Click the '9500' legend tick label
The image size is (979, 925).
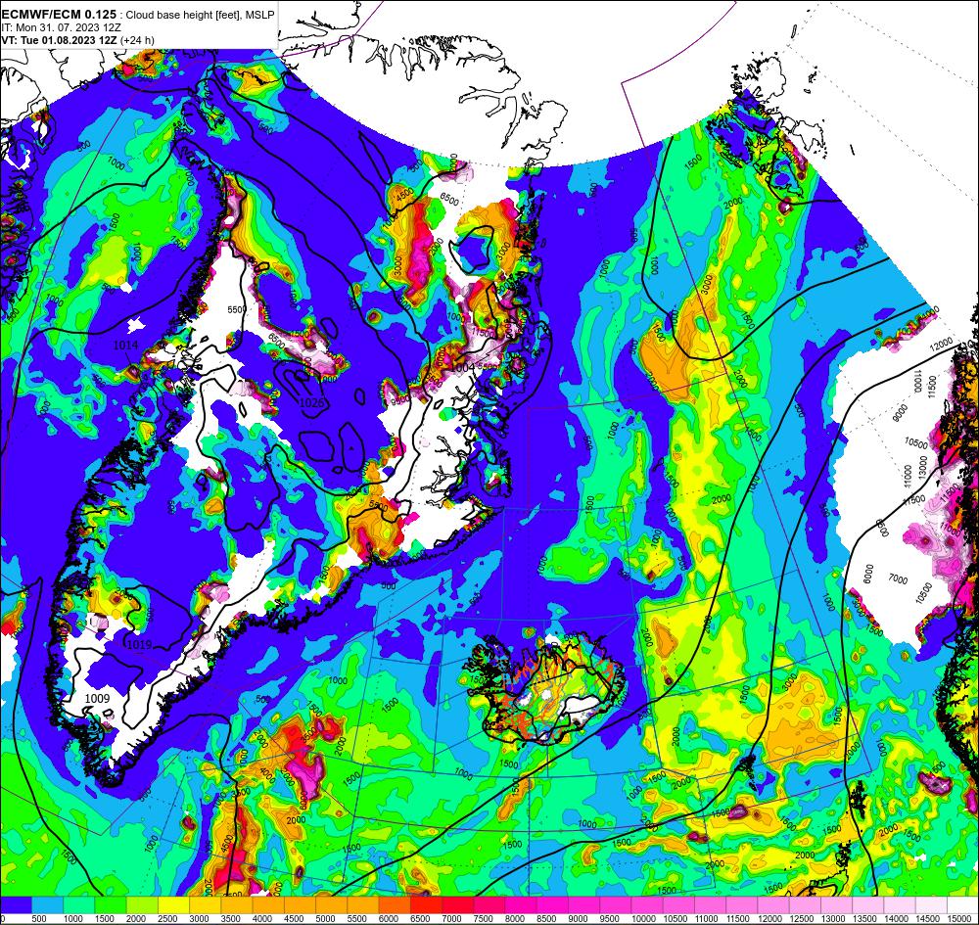(611, 919)
